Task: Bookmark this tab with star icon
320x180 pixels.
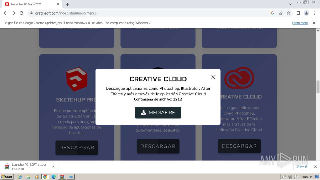Action: (288, 13)
